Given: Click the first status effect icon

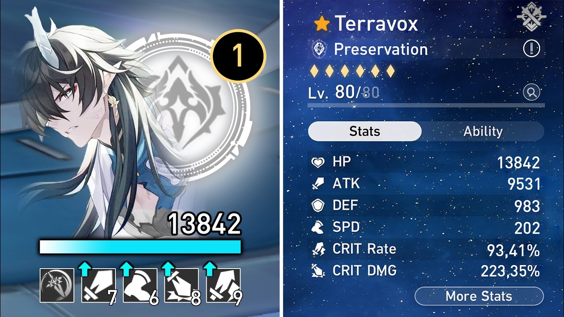Looking at the screenshot, I should point(57,285).
